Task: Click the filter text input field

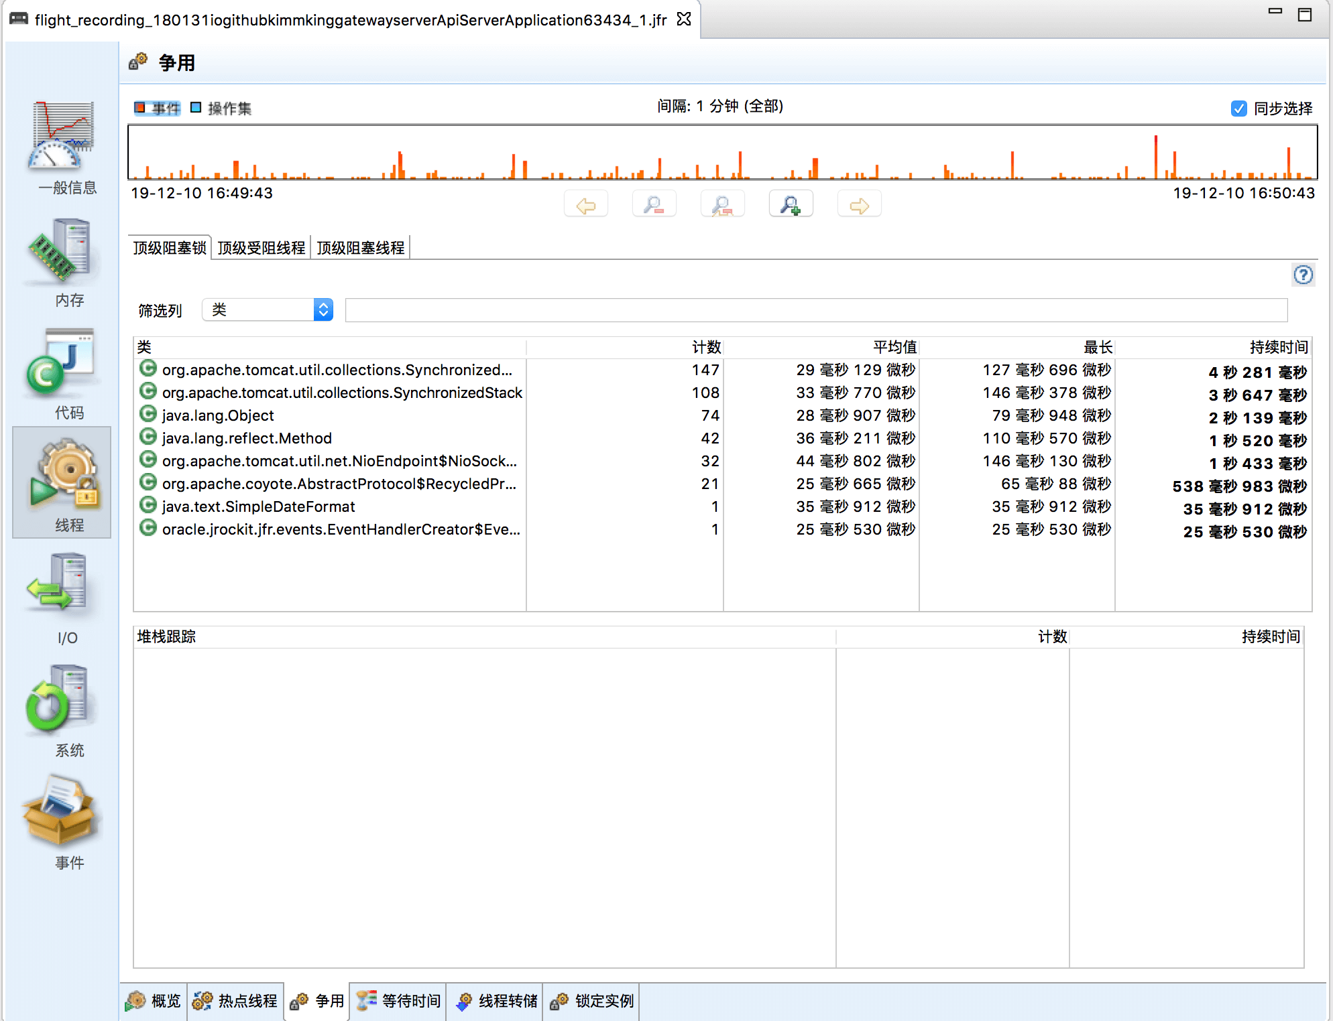Action: tap(815, 310)
